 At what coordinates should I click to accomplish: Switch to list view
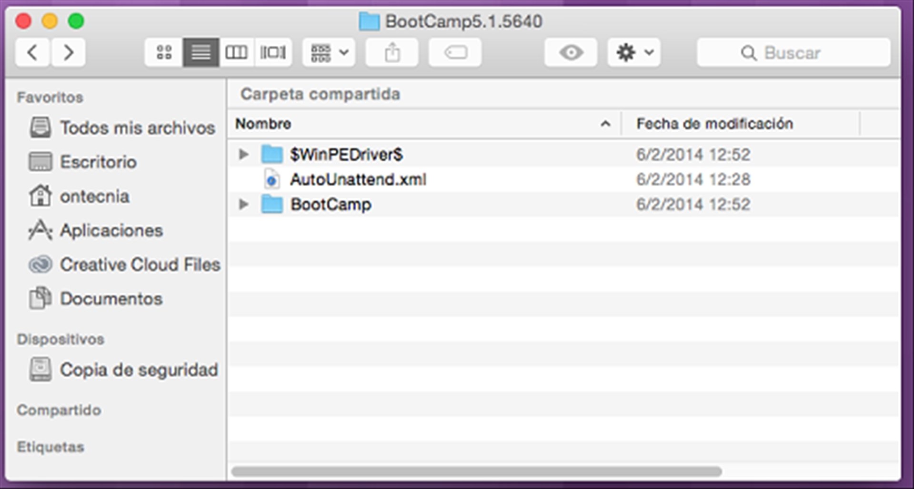pyautogui.click(x=201, y=52)
